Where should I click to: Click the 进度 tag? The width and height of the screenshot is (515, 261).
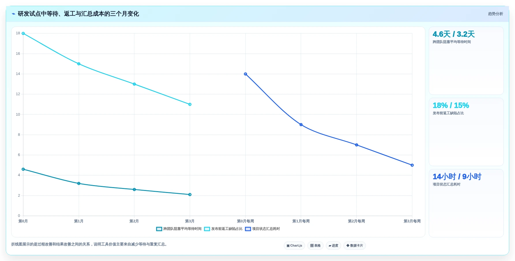(333, 246)
